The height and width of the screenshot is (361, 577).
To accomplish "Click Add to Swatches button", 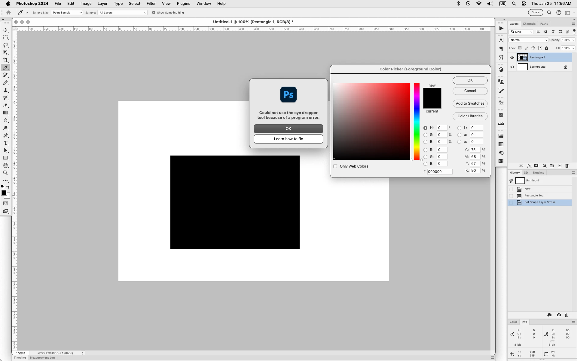I will point(470,103).
